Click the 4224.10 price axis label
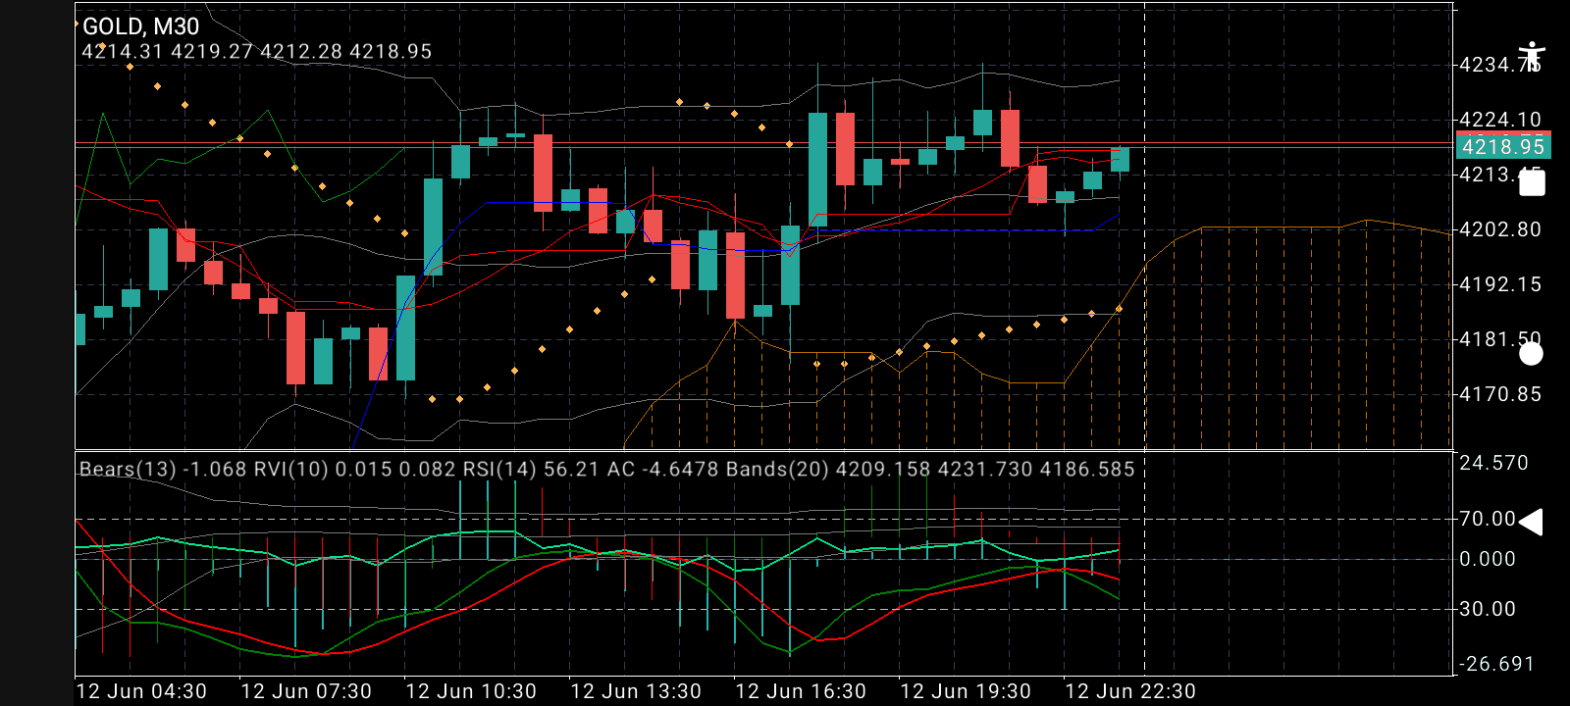1570x706 pixels. [x=1500, y=120]
